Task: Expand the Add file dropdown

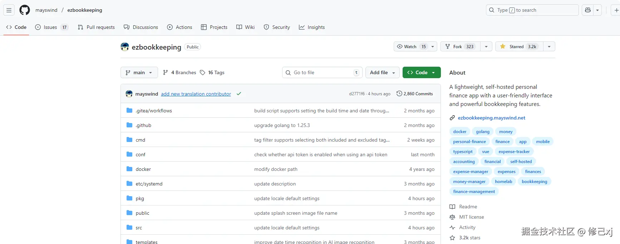Action: 383,72
